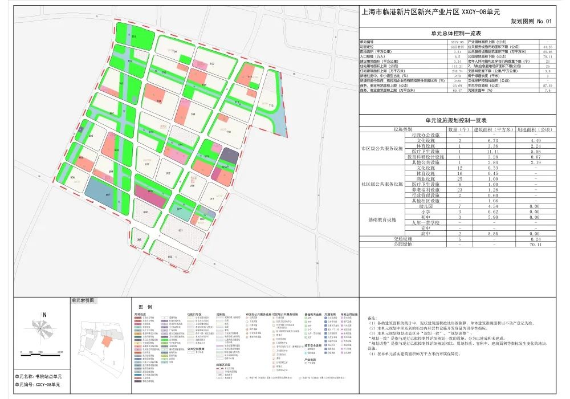Click the land area value 4.49
This screenshot has height=399, width=570.
coord(535,141)
